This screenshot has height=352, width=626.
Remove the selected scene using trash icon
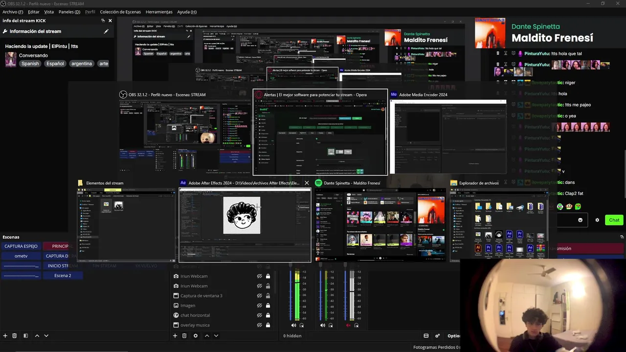click(15, 336)
